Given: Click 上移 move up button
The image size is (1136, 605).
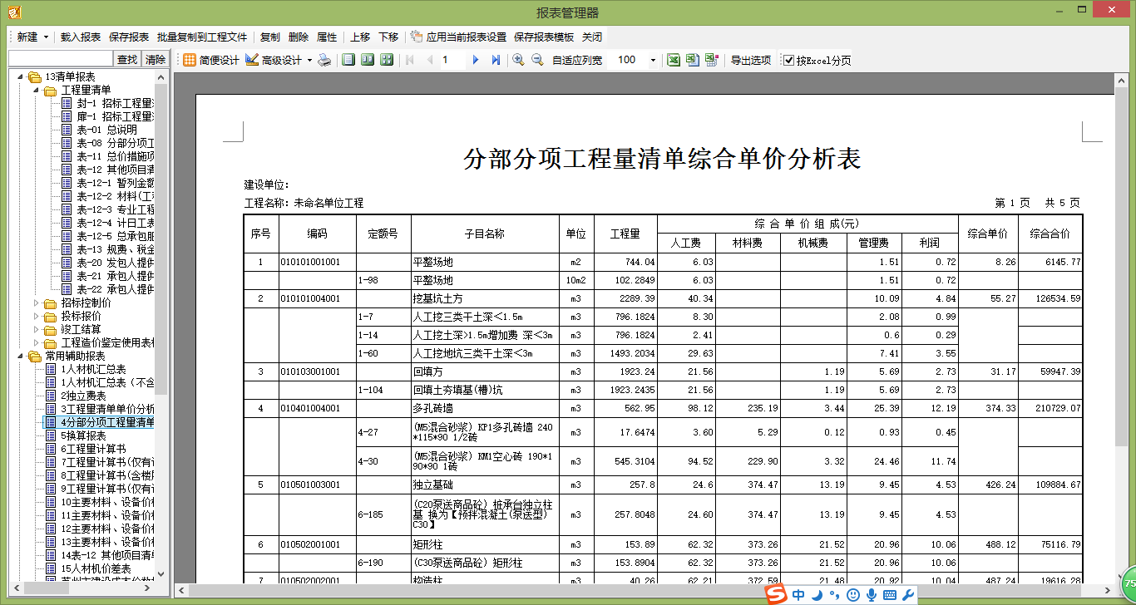Looking at the screenshot, I should (x=360, y=37).
